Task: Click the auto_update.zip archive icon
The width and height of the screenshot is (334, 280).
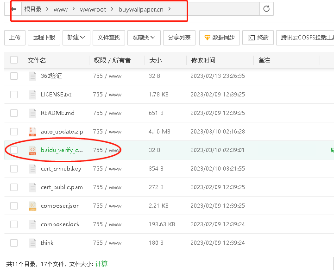Action: click(32, 132)
